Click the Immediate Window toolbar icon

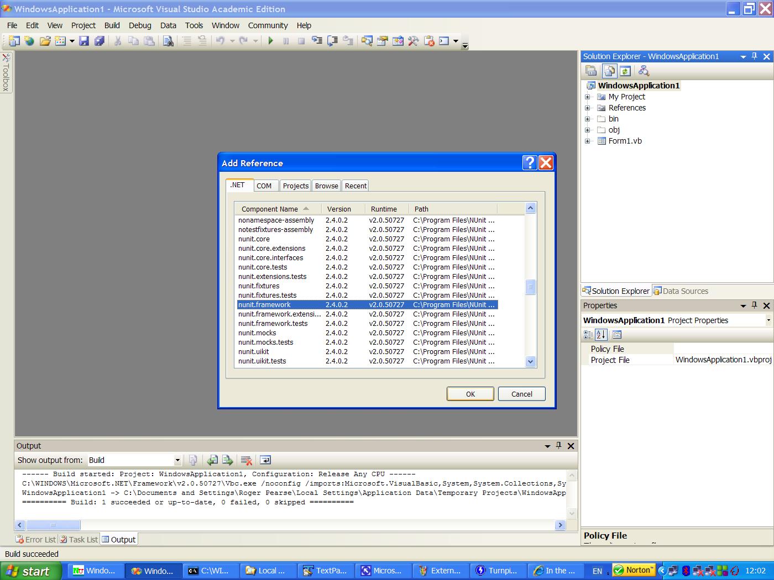(444, 41)
